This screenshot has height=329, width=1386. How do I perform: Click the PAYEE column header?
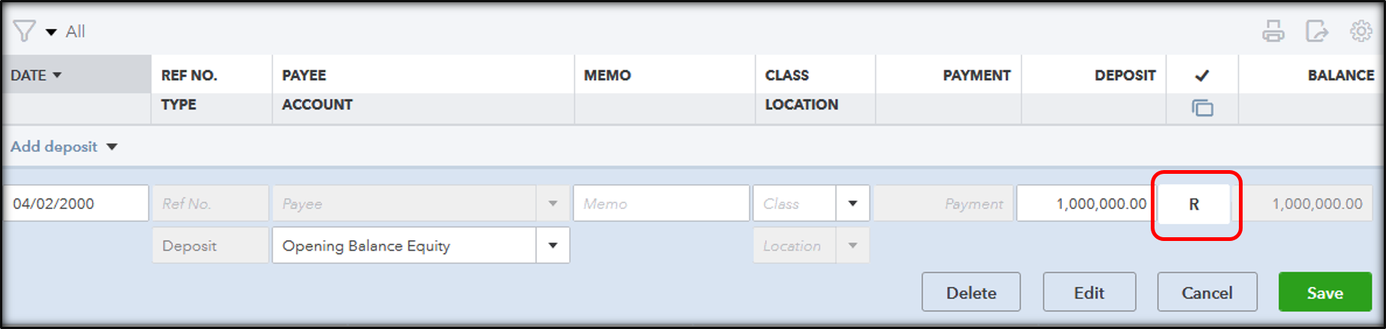point(304,75)
